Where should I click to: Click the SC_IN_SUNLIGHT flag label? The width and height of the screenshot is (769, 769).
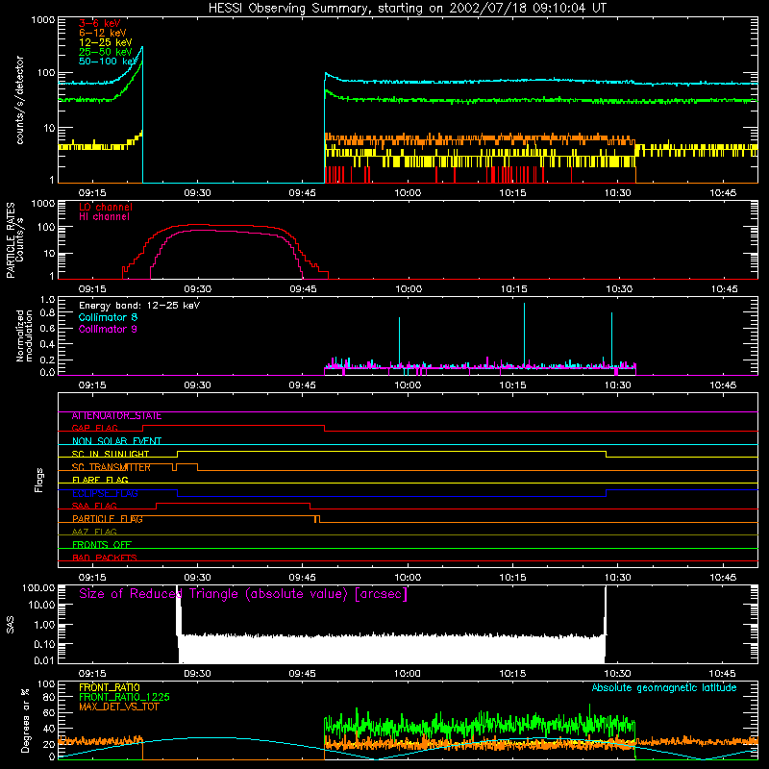pos(111,454)
